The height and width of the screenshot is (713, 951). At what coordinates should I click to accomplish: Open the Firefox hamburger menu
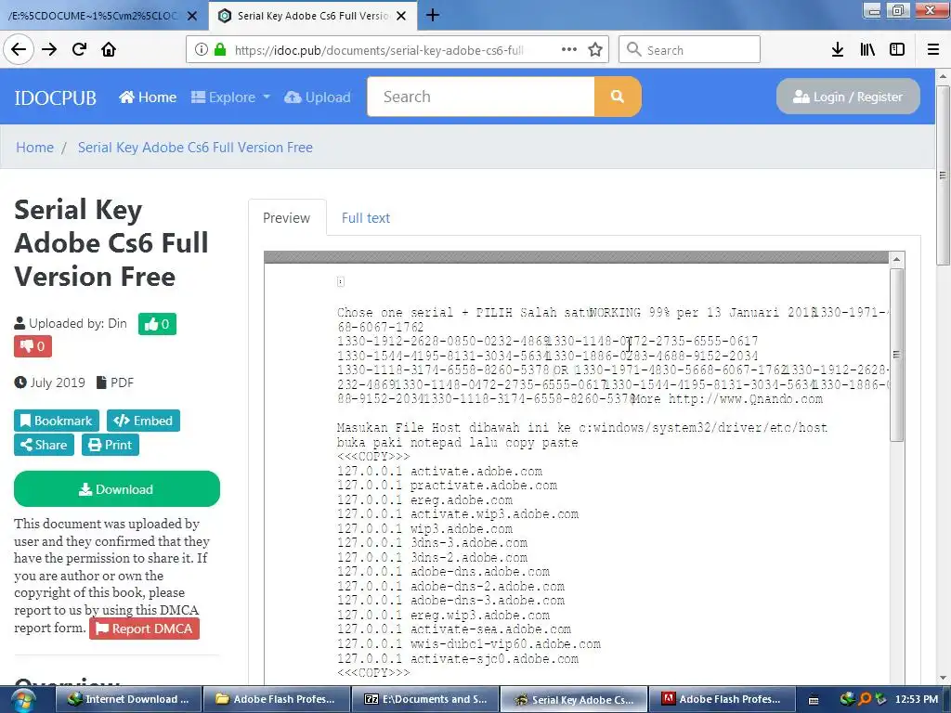[x=933, y=49]
